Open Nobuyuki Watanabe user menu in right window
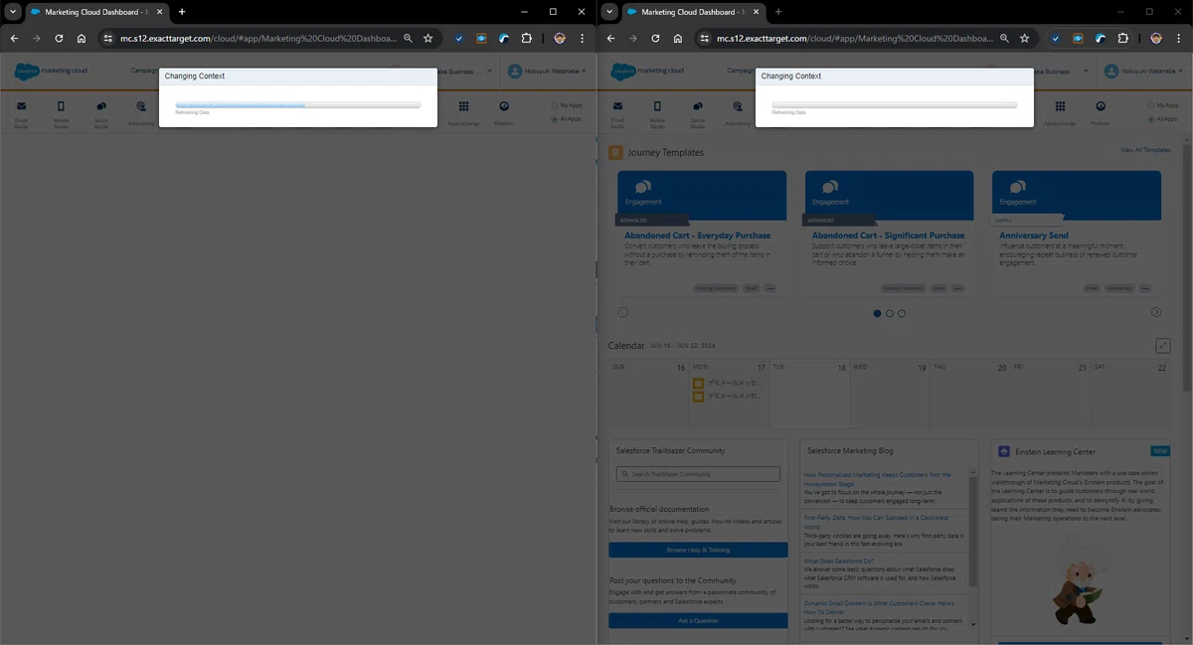This screenshot has width=1193, height=645. click(1144, 72)
